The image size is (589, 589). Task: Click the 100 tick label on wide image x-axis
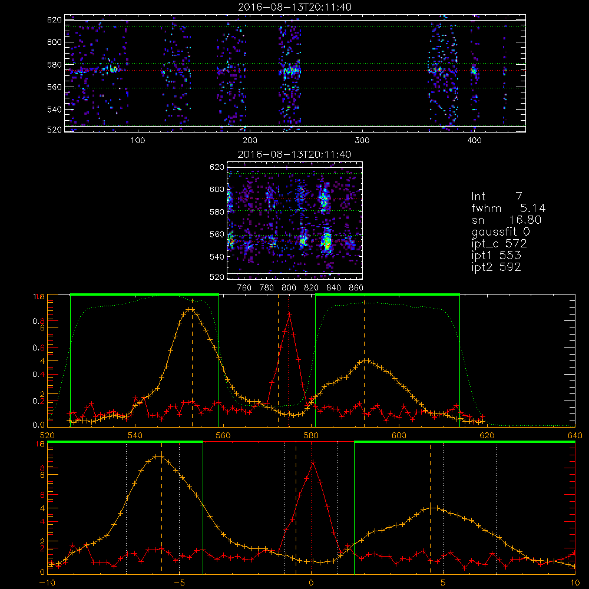pos(138,141)
